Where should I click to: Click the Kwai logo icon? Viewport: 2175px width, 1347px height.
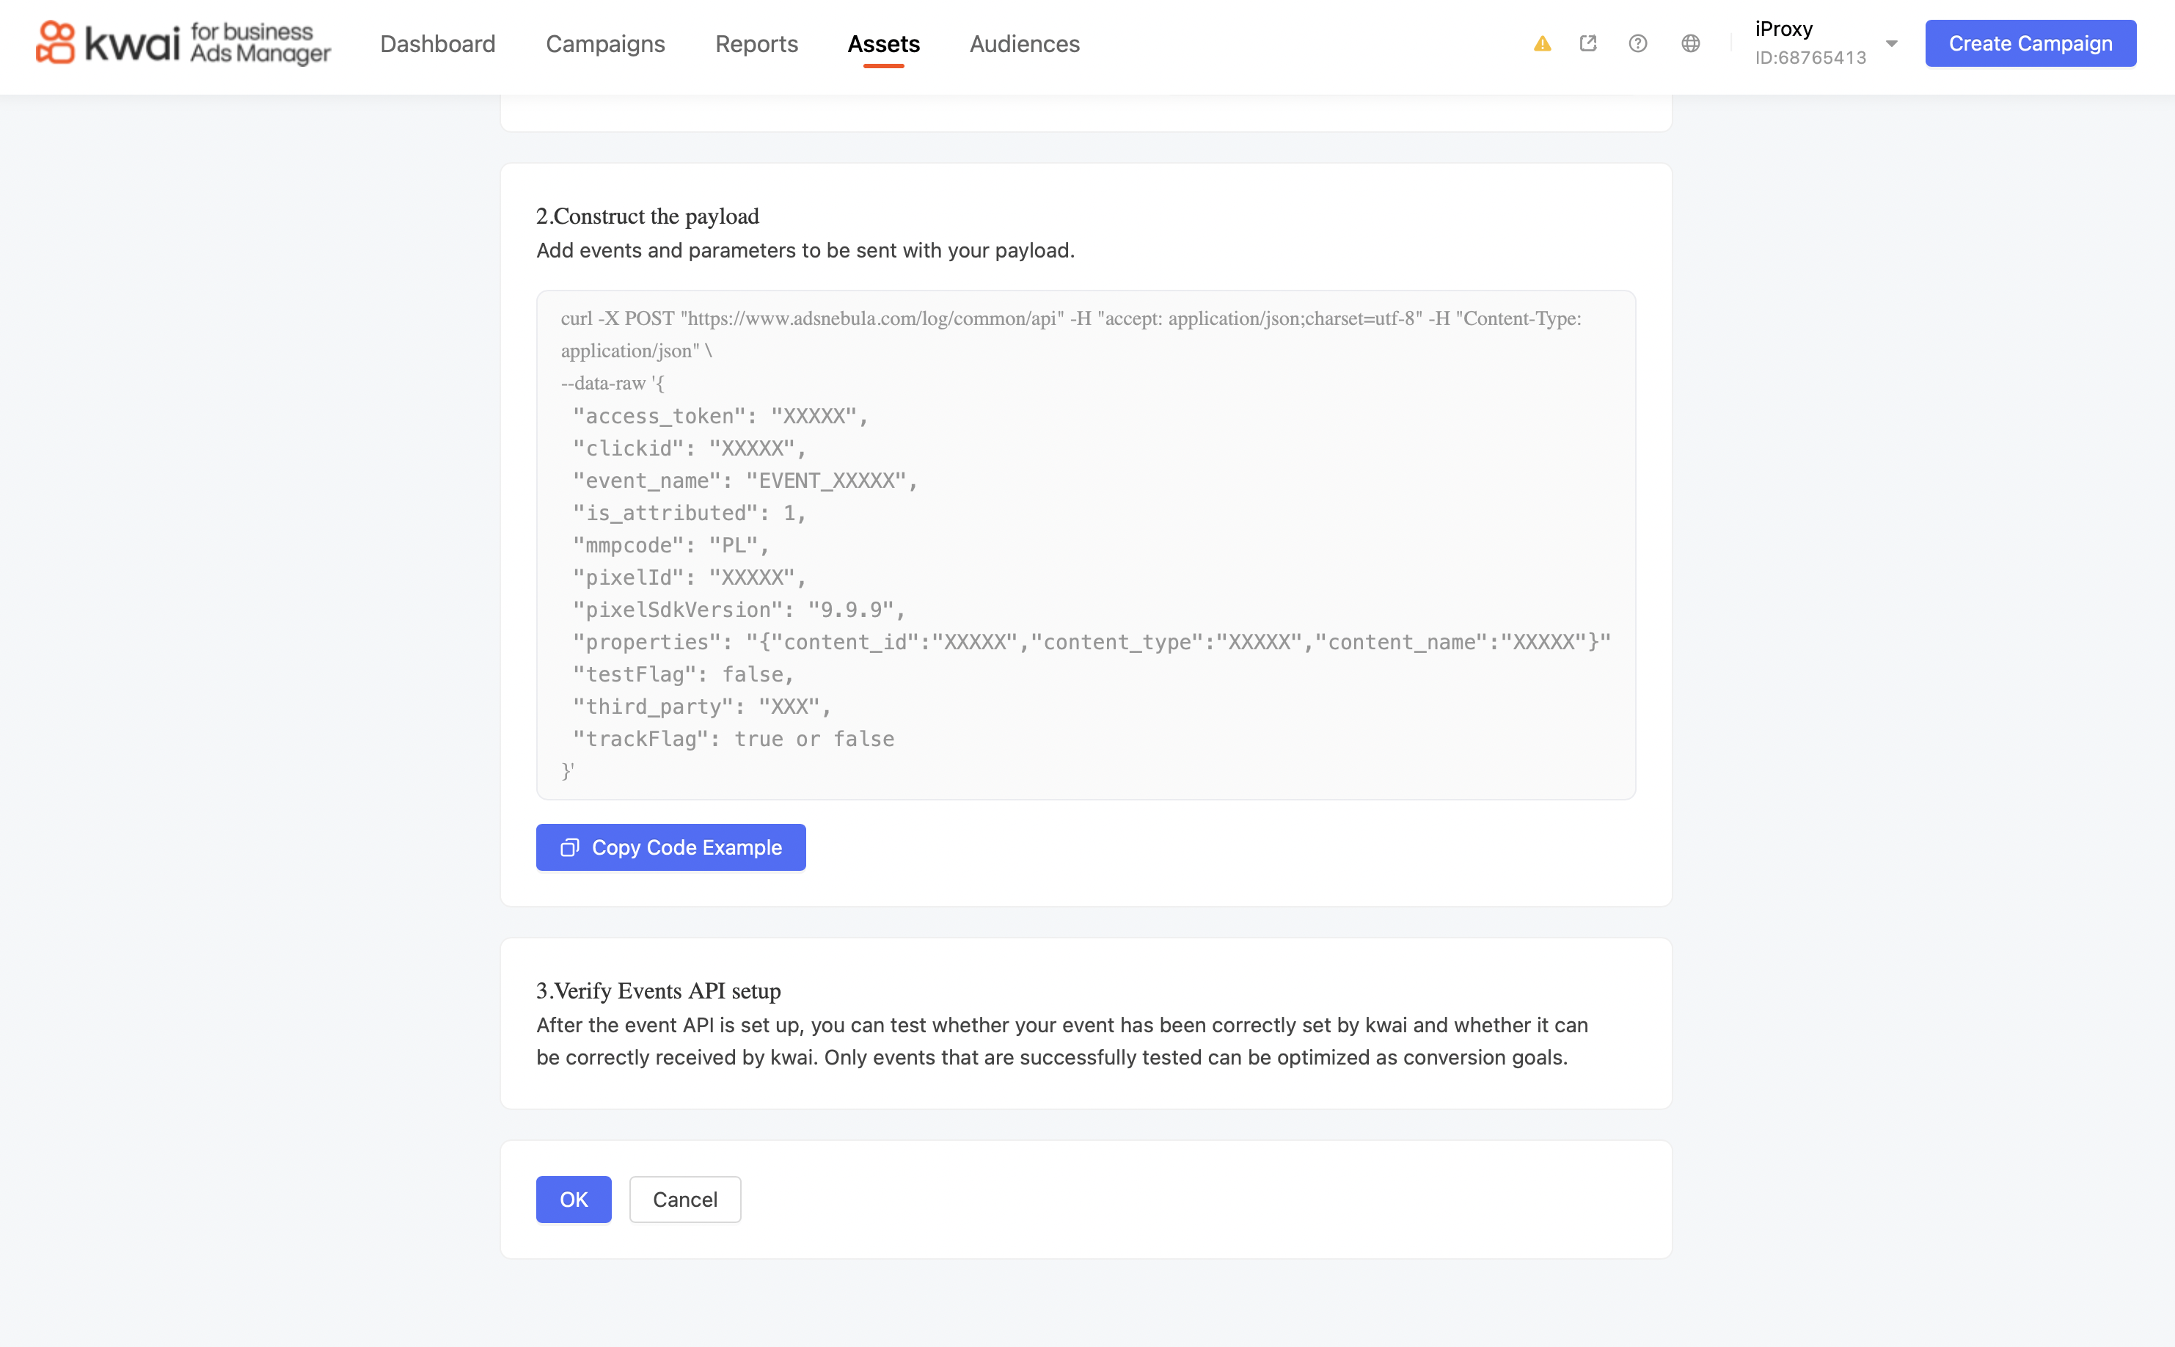(55, 43)
